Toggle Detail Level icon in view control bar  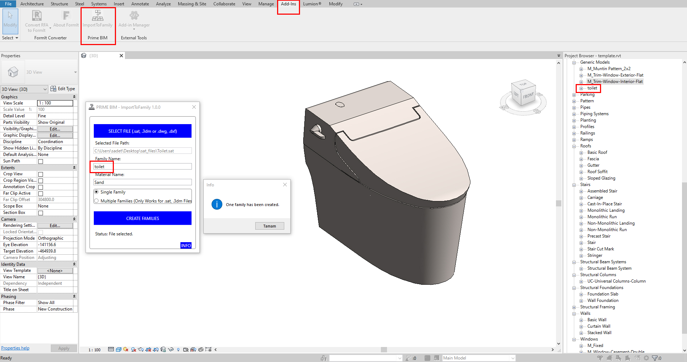pos(111,349)
